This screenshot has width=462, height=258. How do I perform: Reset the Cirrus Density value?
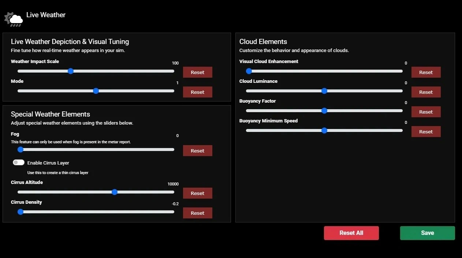tap(197, 213)
